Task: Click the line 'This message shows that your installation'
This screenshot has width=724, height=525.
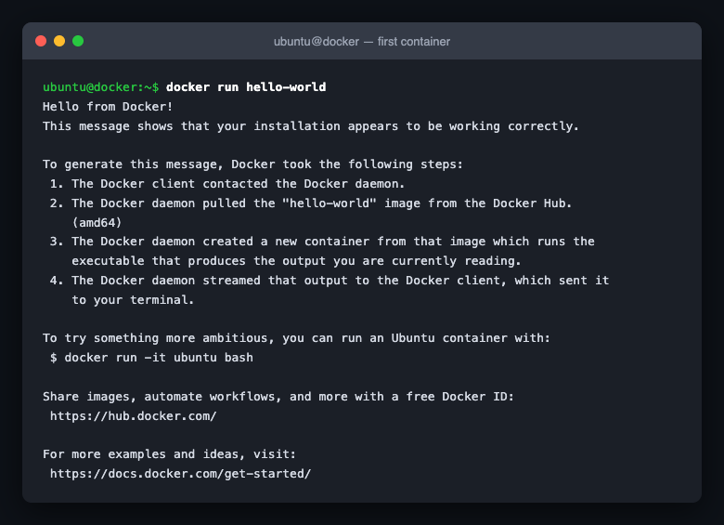Action: (310, 126)
